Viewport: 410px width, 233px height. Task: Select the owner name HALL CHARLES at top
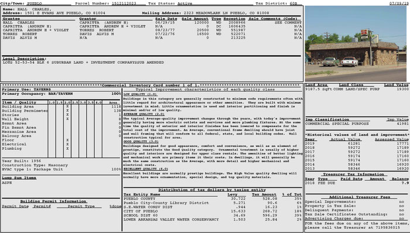(34, 9)
